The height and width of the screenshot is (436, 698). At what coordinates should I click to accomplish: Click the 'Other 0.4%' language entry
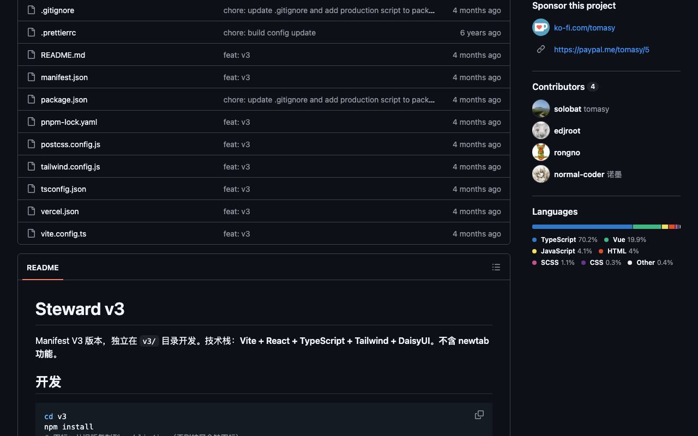click(651, 263)
